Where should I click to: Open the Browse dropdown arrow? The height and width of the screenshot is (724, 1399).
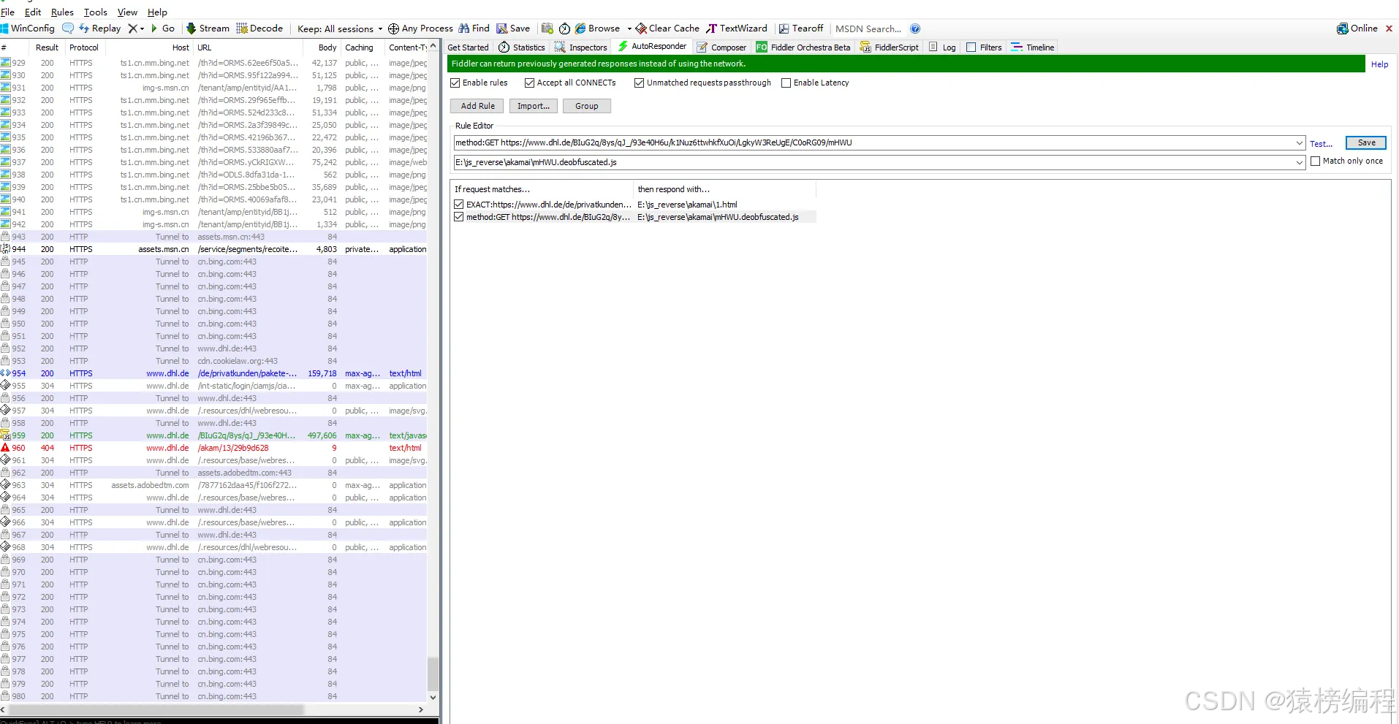coord(629,28)
